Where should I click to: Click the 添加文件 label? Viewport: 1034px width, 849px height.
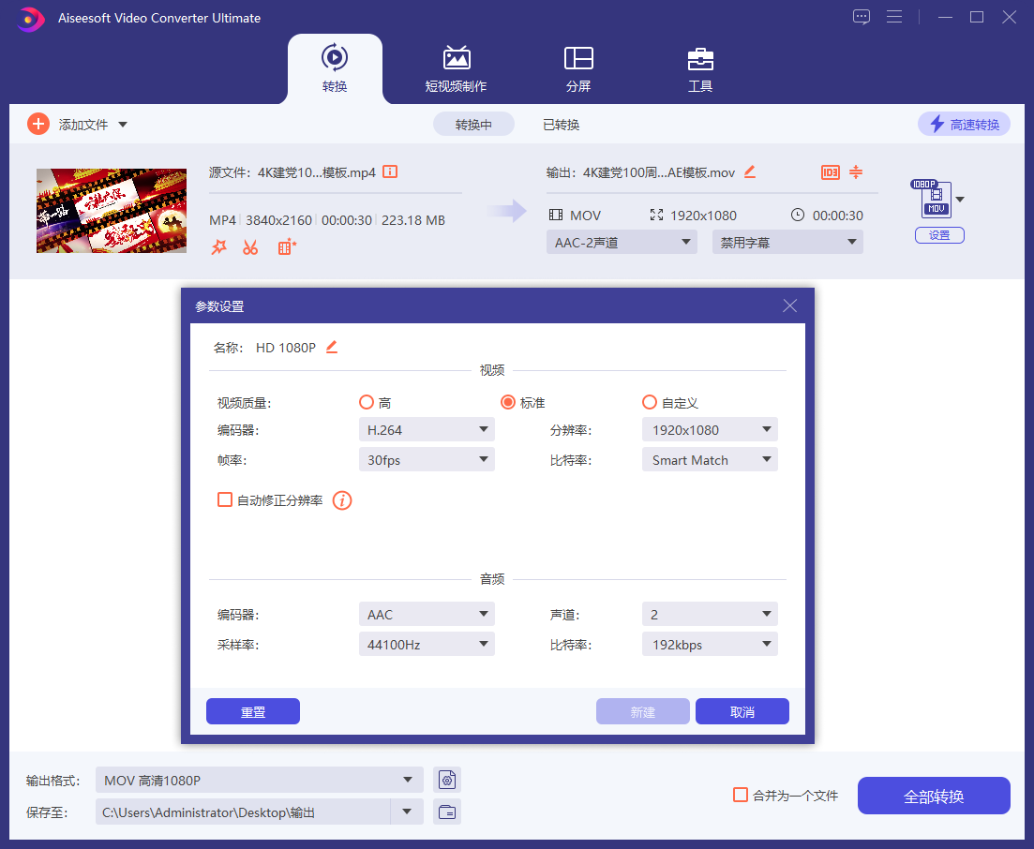[83, 125]
